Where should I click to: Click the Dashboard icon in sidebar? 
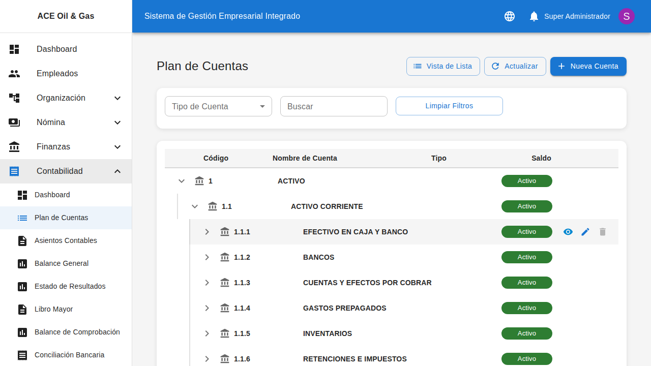[14, 49]
